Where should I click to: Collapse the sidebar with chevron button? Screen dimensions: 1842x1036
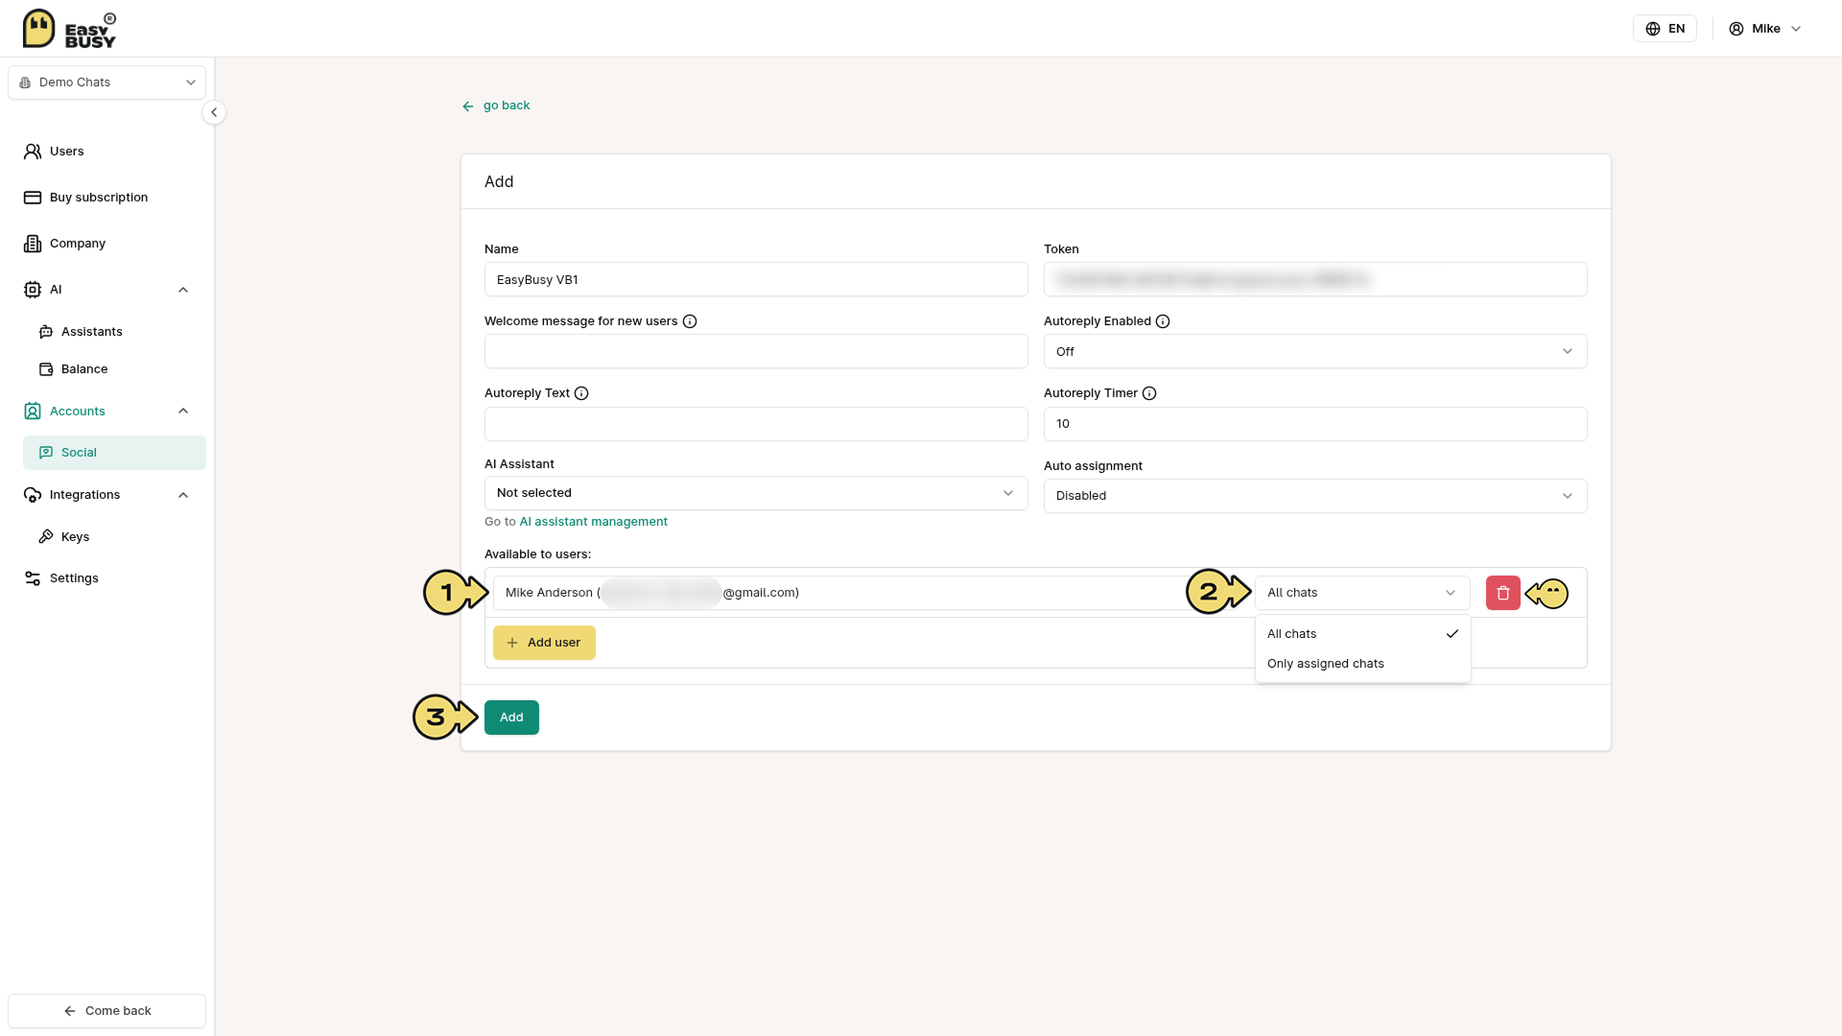(214, 112)
